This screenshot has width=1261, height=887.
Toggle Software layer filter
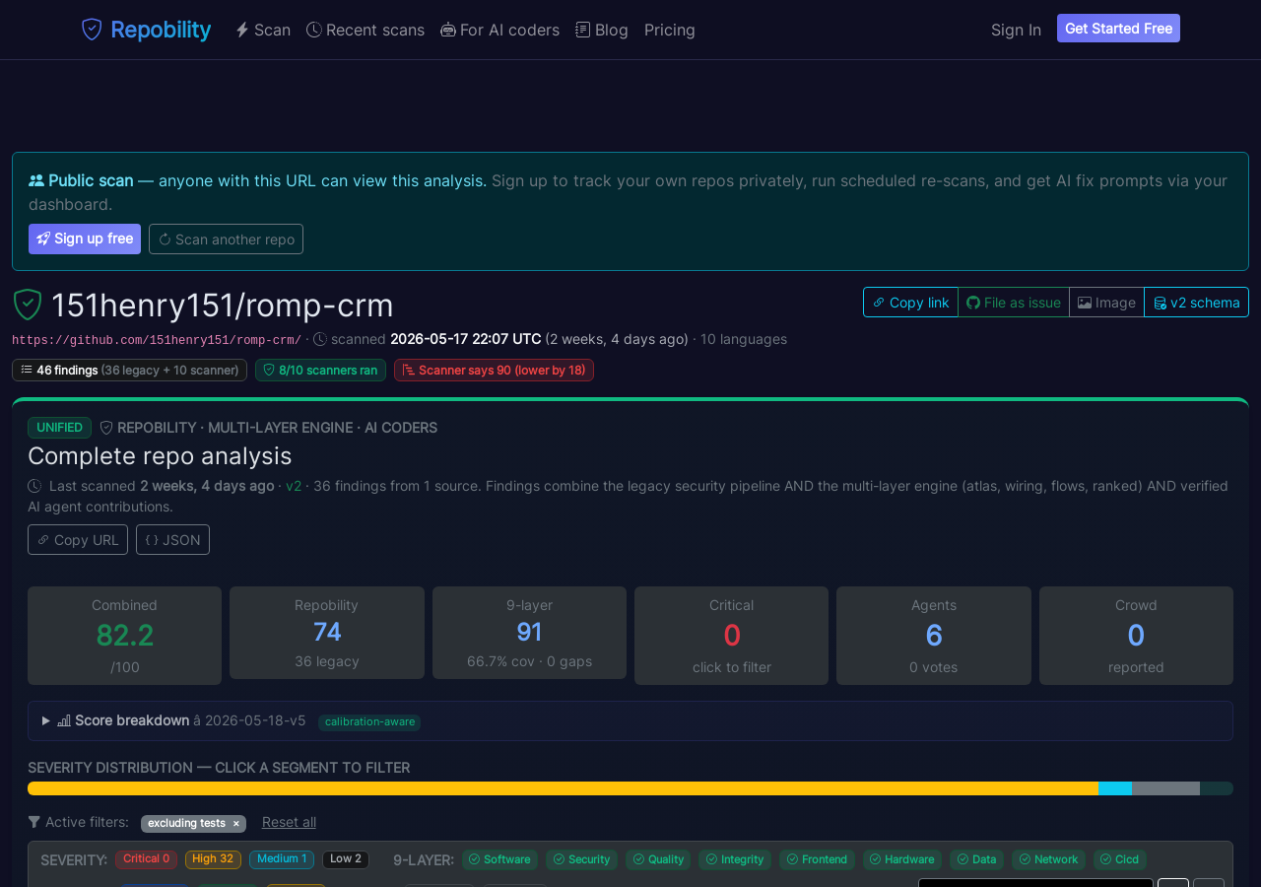click(x=499, y=859)
